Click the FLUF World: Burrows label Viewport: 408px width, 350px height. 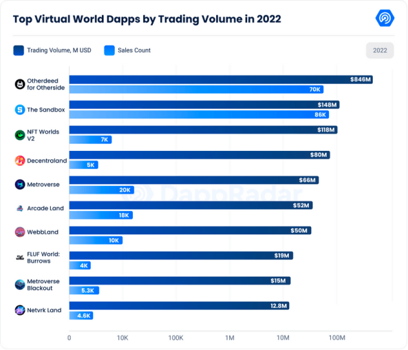[43, 258]
